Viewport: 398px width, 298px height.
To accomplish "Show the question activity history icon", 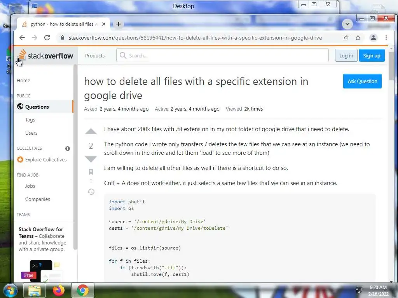I will [x=91, y=192].
